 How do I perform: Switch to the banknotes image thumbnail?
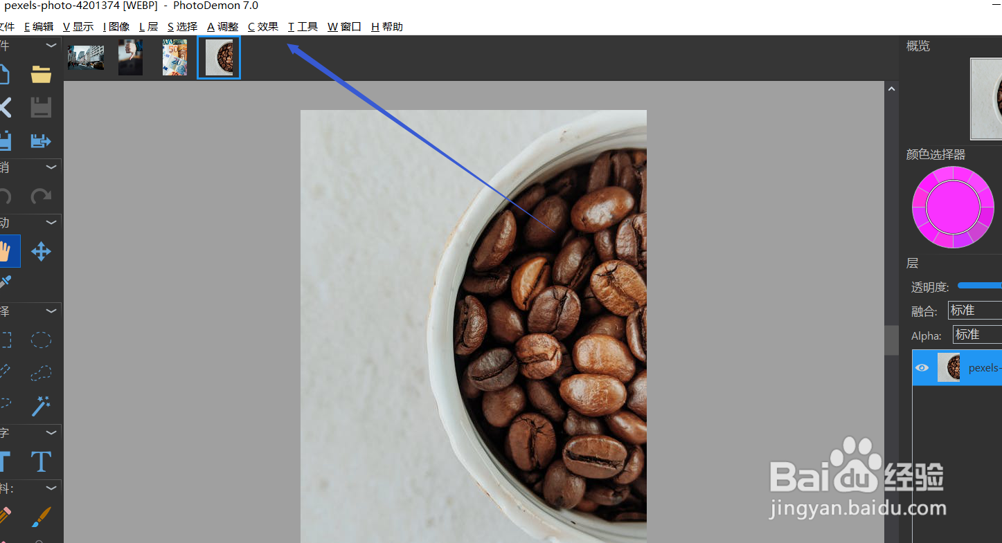click(175, 57)
